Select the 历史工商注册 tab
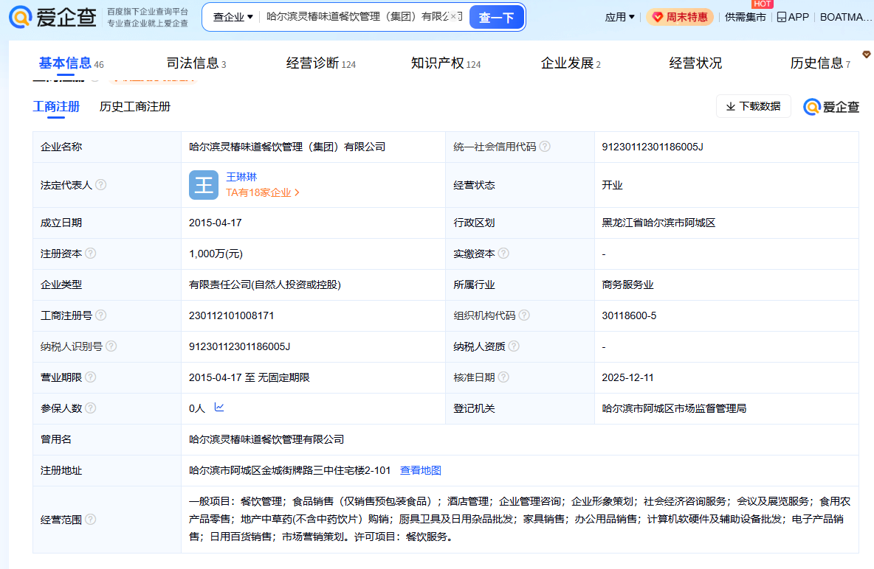Screen dimensions: 874x569 click(135, 107)
